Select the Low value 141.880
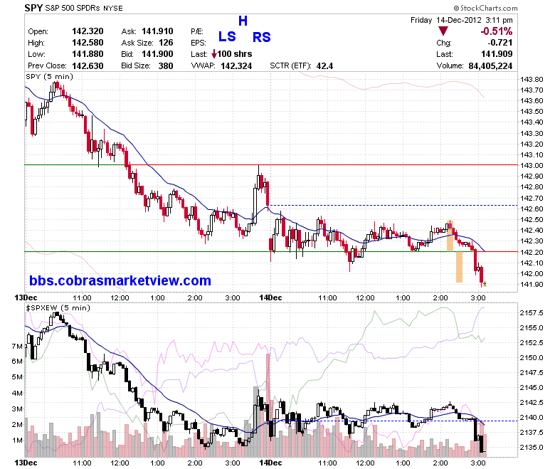 point(88,54)
